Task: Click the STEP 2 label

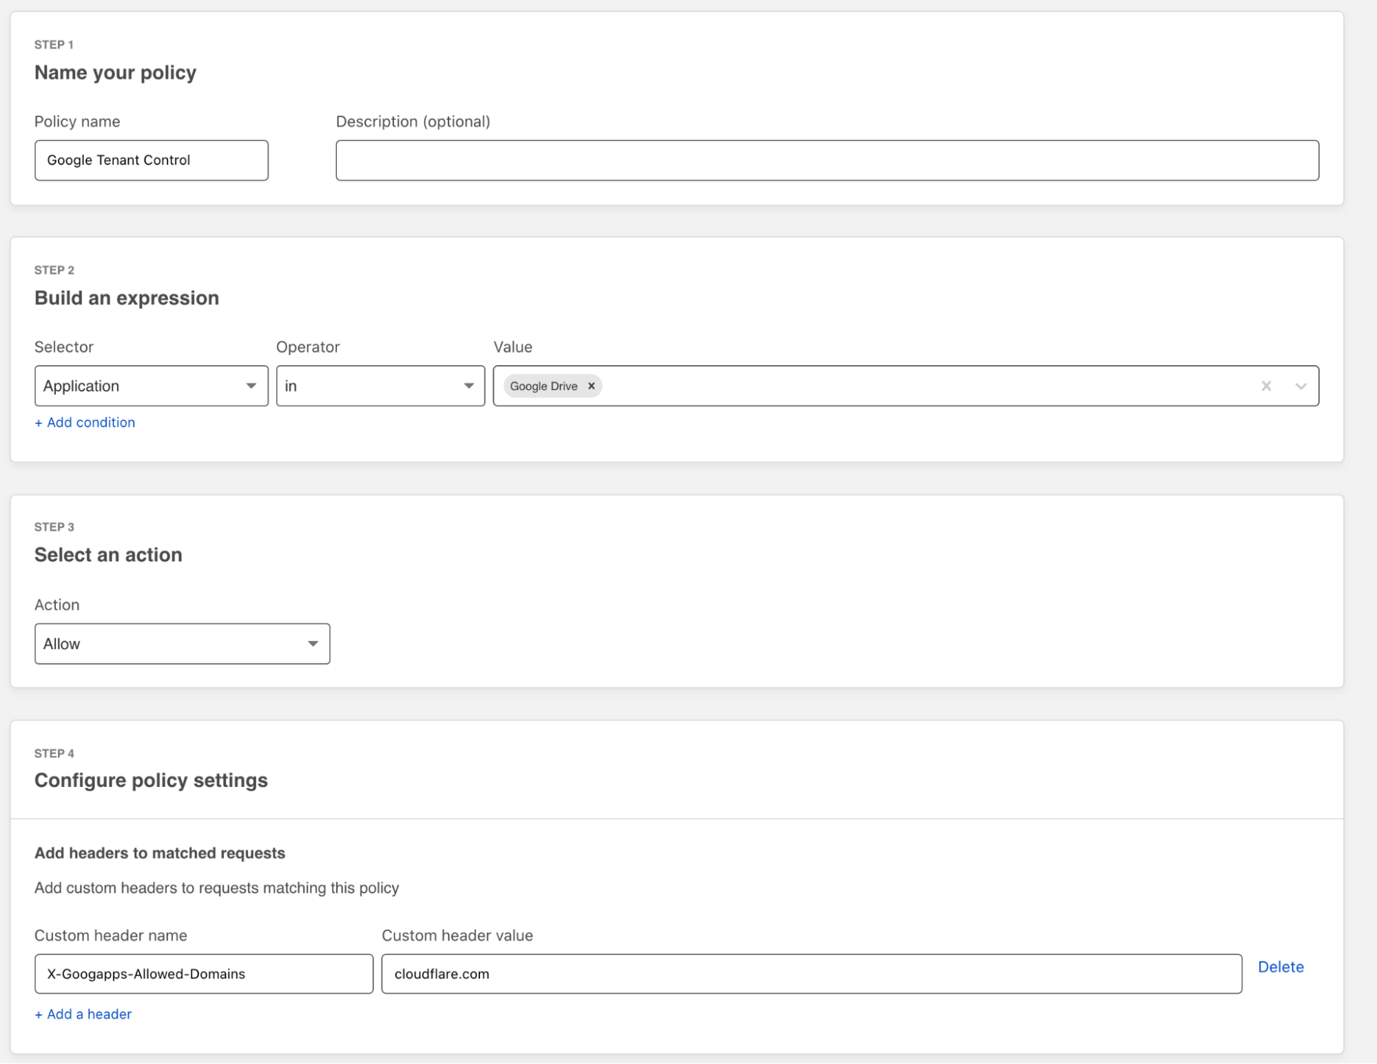Action: click(54, 270)
